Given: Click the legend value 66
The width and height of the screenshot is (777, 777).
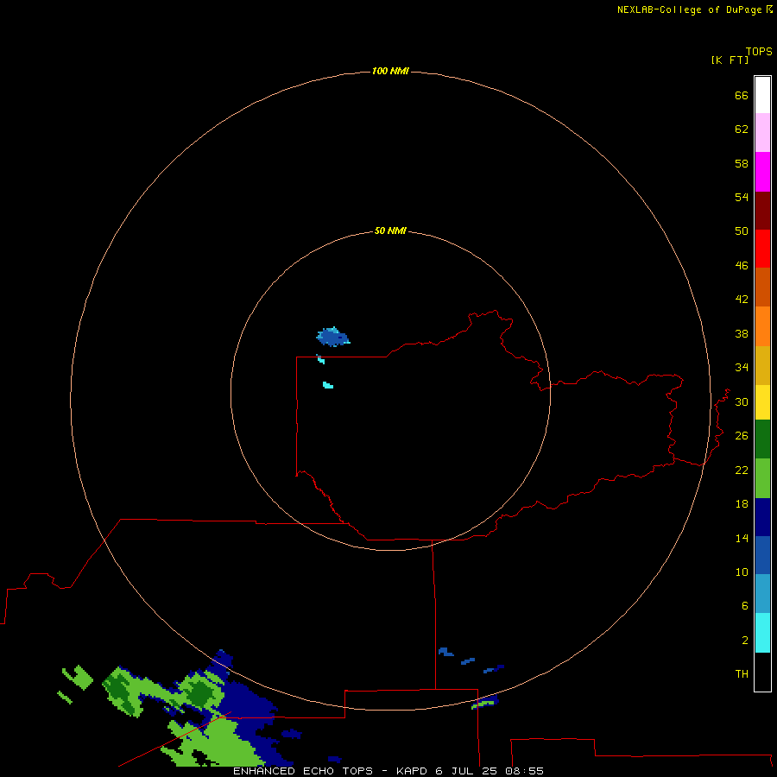Looking at the screenshot, I should point(742,96).
